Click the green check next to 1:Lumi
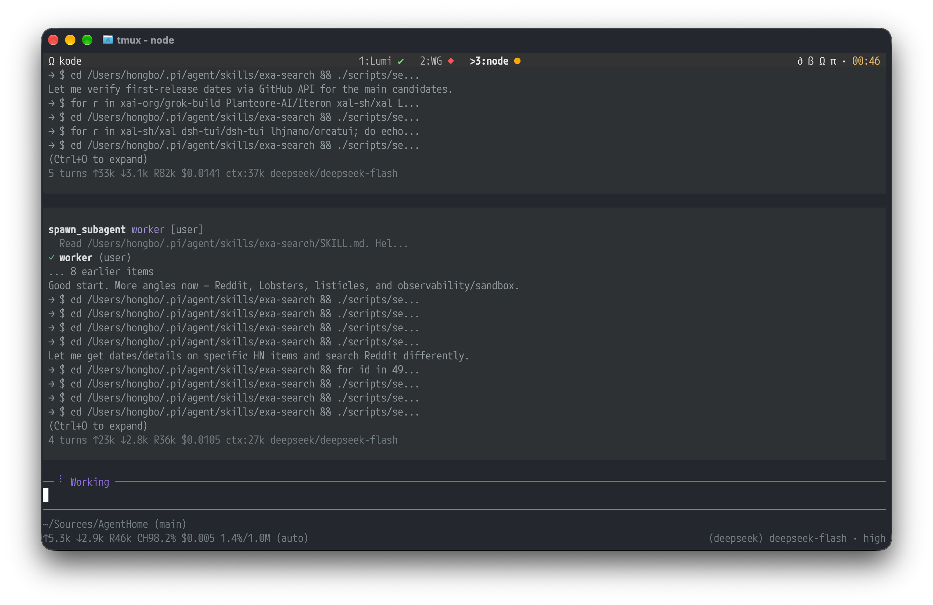The width and height of the screenshot is (933, 605). tap(401, 61)
